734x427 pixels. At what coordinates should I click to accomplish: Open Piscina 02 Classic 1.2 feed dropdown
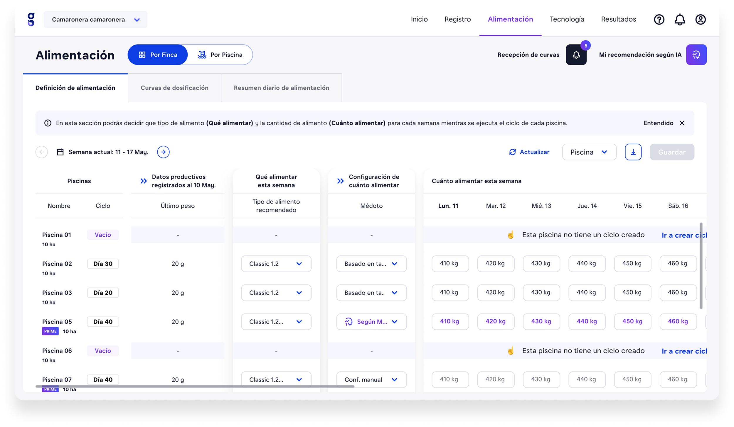click(276, 264)
